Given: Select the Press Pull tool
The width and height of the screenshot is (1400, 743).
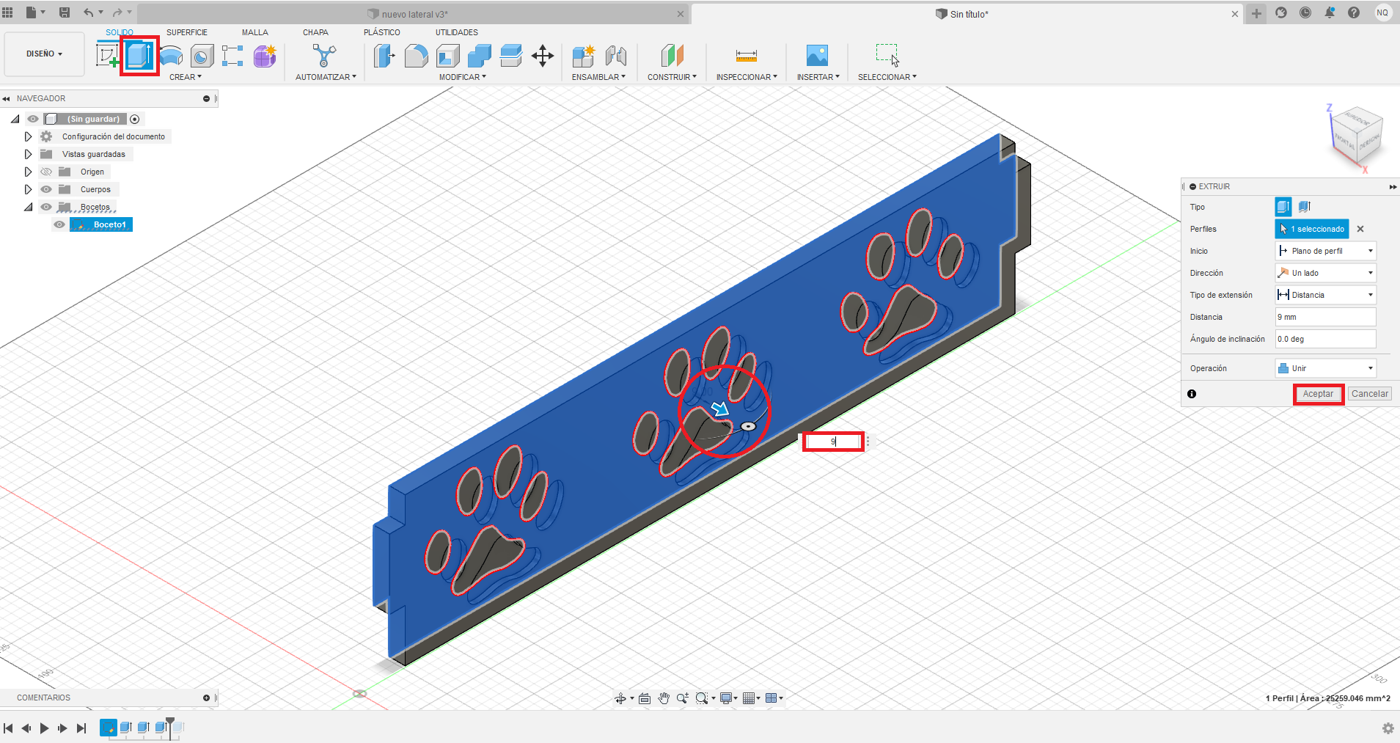Looking at the screenshot, I should point(384,56).
